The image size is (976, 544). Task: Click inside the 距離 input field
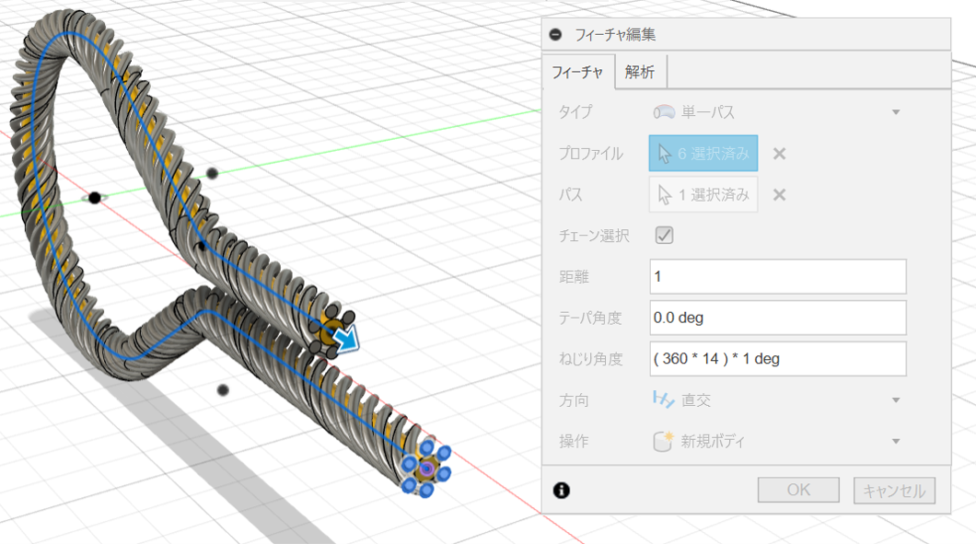776,276
